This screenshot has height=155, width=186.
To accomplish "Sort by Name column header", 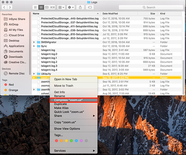I will (x=66, y=14).
